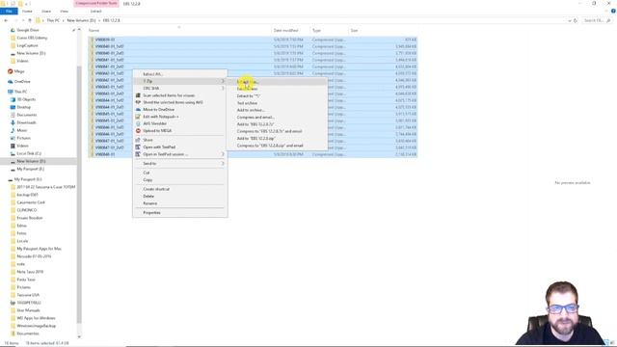Click the Scan selected items for viruses icon
Image resolution: width=617 pixels, height=347 pixels.
[138, 95]
